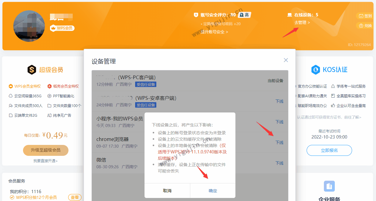Click the 企业服务 building icon

pos(329,186)
